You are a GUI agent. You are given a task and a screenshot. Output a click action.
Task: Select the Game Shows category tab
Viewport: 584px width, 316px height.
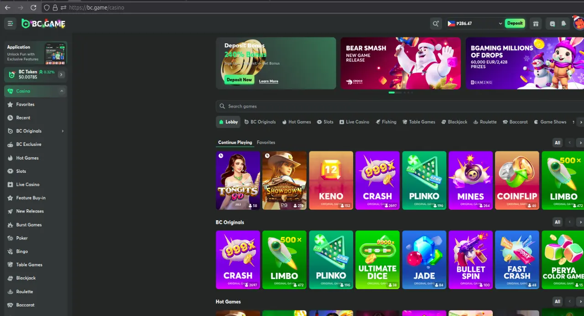click(550, 122)
